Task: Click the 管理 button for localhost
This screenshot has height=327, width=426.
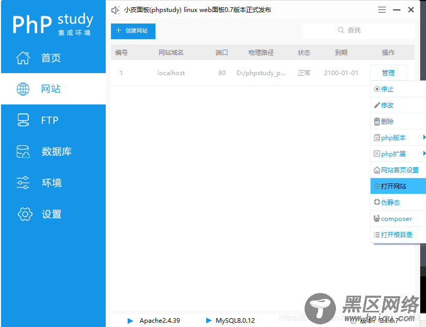Action: (388, 73)
